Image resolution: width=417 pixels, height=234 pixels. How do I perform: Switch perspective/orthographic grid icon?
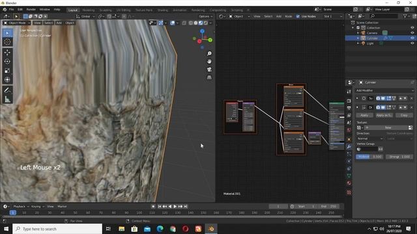[x=209, y=77]
